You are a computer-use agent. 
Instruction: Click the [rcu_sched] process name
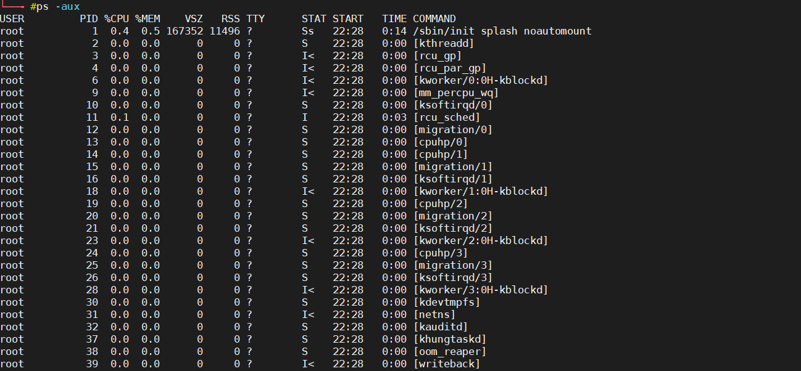[x=446, y=117]
